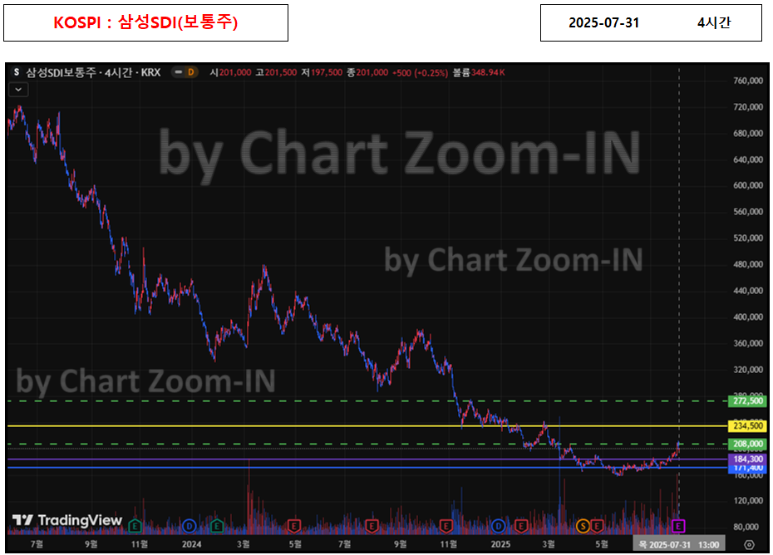773x555 pixels.
Task: Click the 2024 time axis label
Action: coord(192,544)
